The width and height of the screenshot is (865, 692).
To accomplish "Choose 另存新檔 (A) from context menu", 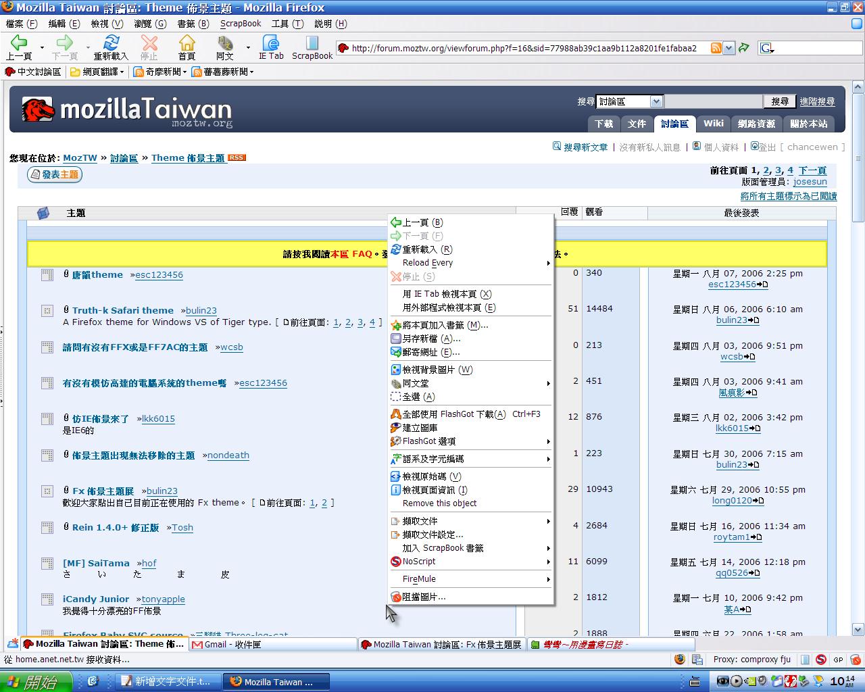I will coord(471,339).
